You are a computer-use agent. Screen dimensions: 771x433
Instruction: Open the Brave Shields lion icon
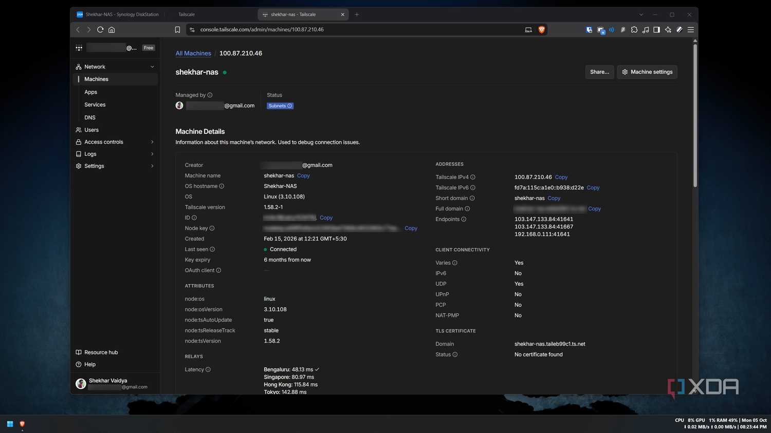coord(541,30)
